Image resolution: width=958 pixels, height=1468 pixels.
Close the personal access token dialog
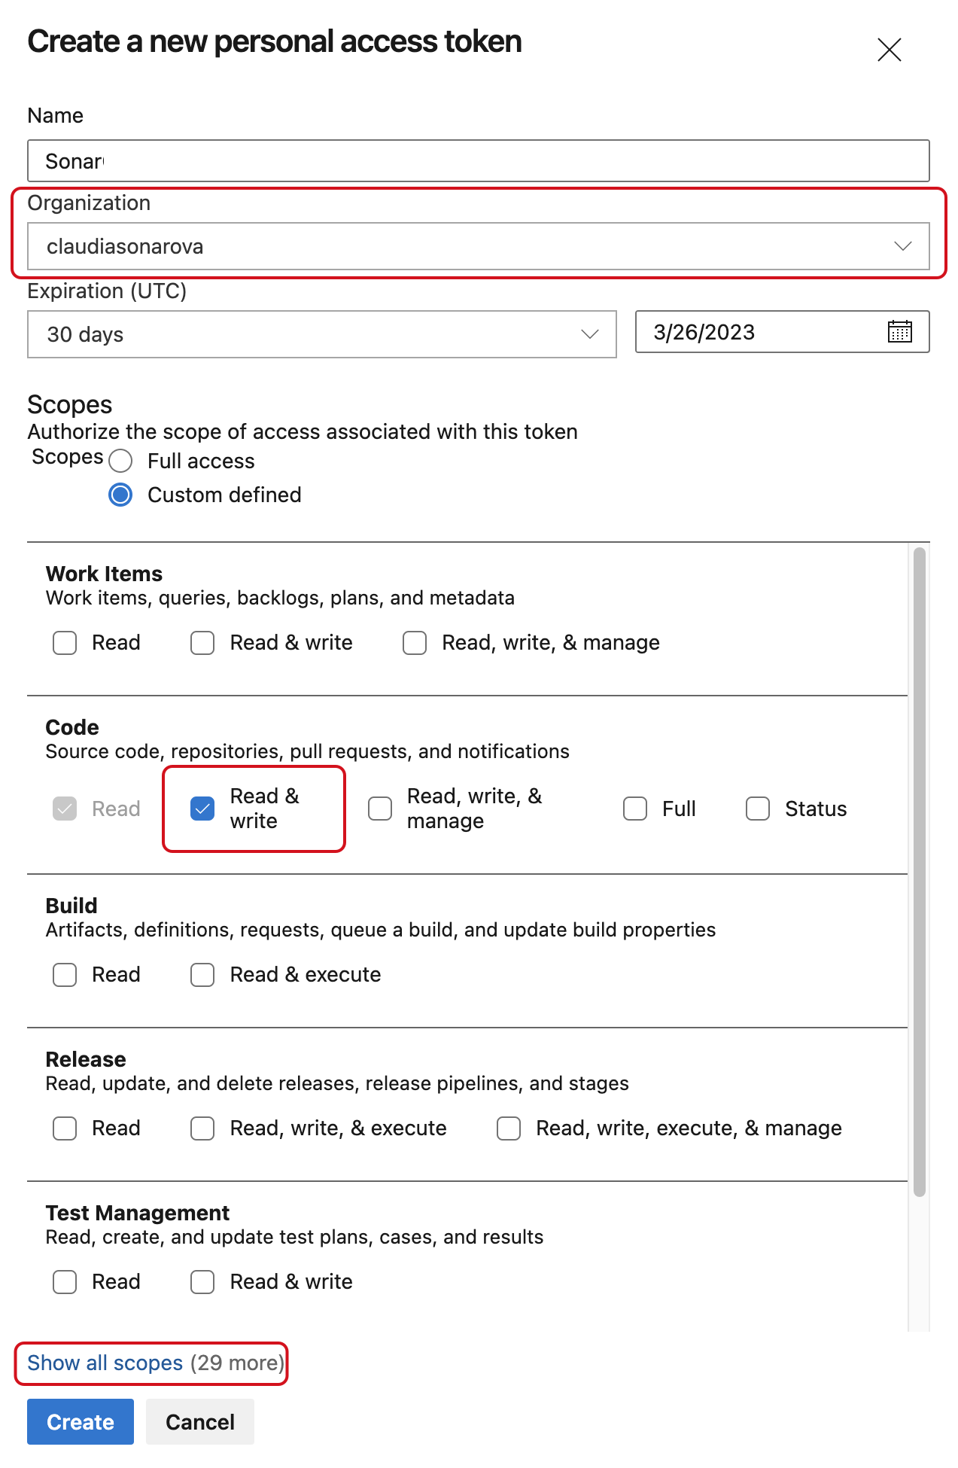889,50
